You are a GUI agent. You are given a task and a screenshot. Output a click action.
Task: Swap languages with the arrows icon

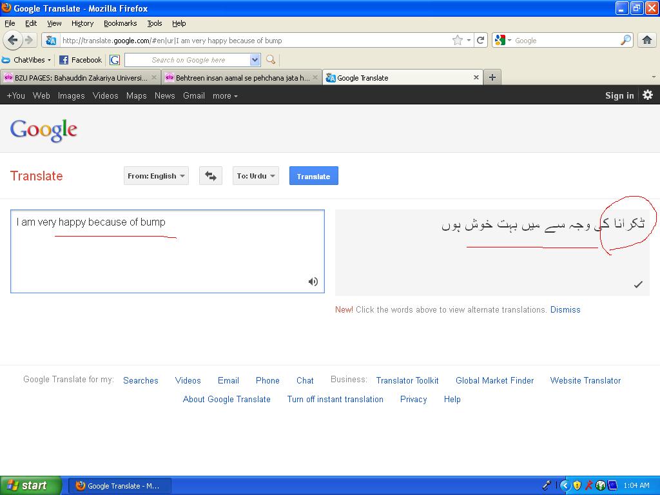click(x=211, y=176)
